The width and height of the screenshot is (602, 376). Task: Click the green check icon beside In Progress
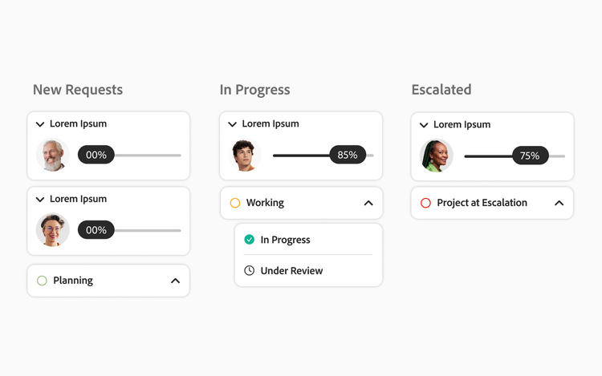[250, 240]
